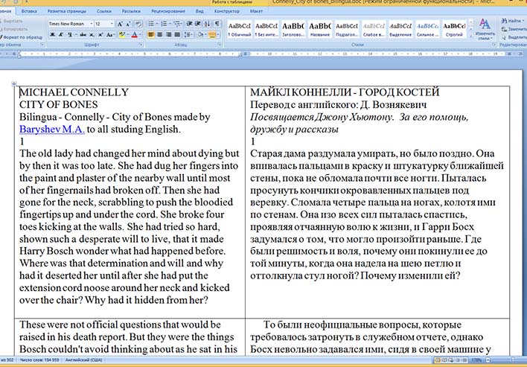This screenshot has width=527, height=367.
Task: Apply strikethrough to the text
Action: (x=83, y=35)
